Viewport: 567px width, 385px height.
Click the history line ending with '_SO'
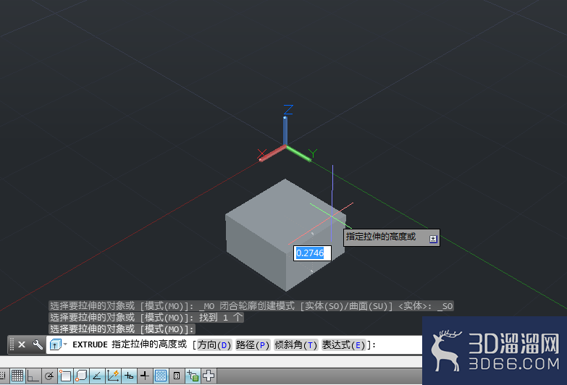tap(251, 306)
